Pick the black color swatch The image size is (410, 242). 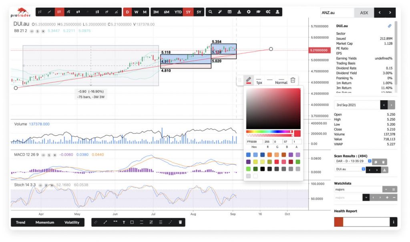[x=263, y=169]
